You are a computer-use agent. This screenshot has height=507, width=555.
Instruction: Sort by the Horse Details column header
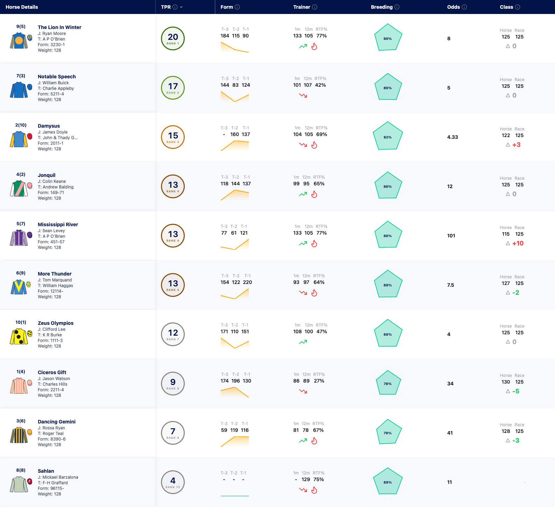(x=22, y=7)
